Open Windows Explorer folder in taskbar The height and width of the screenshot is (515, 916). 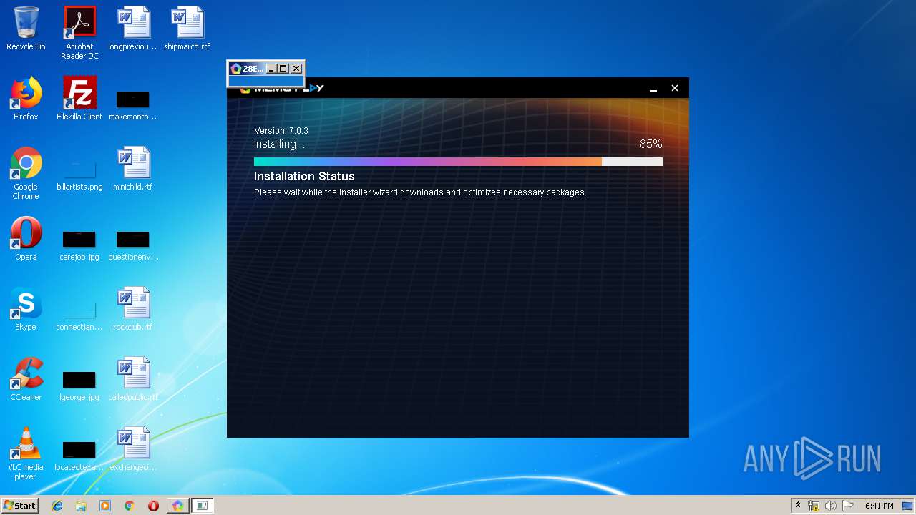tap(81, 506)
